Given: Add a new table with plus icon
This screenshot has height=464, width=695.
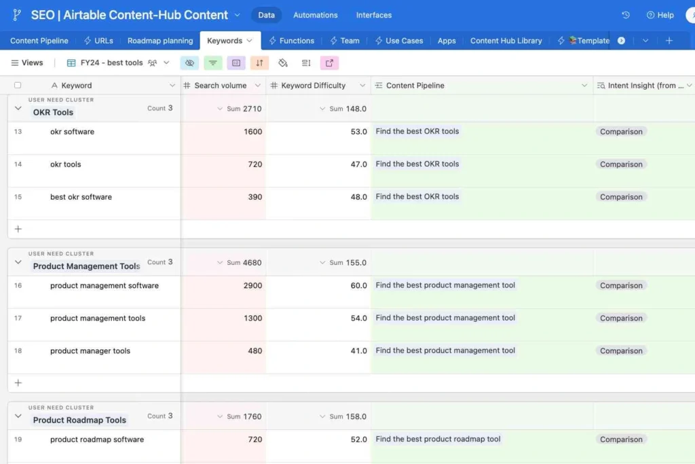Looking at the screenshot, I should point(669,41).
